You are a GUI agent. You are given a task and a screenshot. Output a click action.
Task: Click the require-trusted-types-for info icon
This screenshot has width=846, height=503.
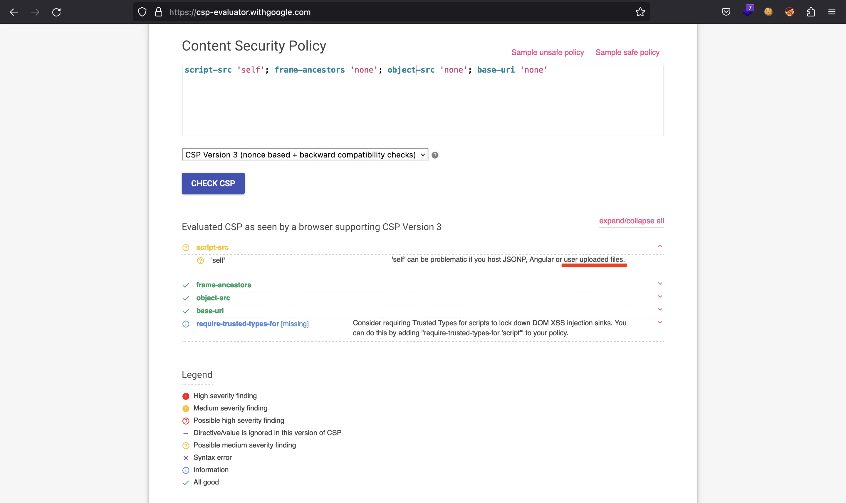tap(186, 324)
